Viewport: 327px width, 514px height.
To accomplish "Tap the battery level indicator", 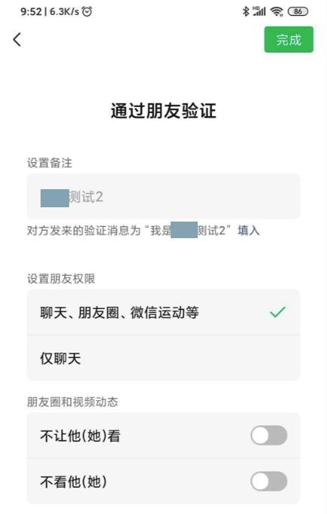I will point(298,12).
